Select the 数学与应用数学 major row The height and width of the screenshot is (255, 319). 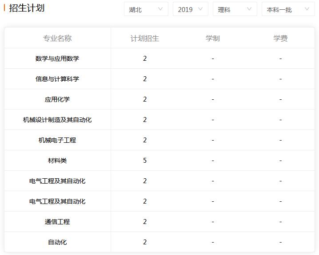click(57, 59)
